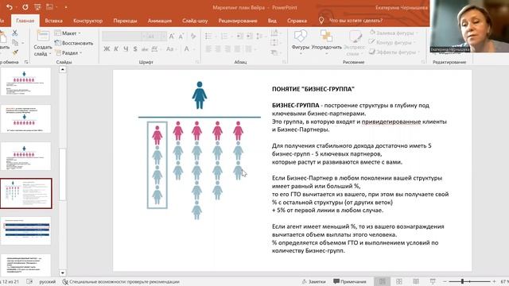Click the Undo arrow in quick access toolbar
509x286 pixels.
coord(10,7)
